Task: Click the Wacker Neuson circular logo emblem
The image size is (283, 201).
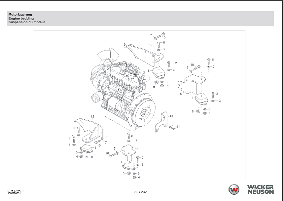Action: coord(234,190)
